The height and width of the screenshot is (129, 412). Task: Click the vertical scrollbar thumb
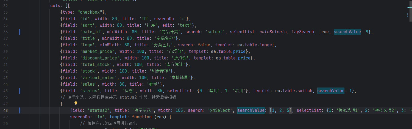tap(411, 11)
